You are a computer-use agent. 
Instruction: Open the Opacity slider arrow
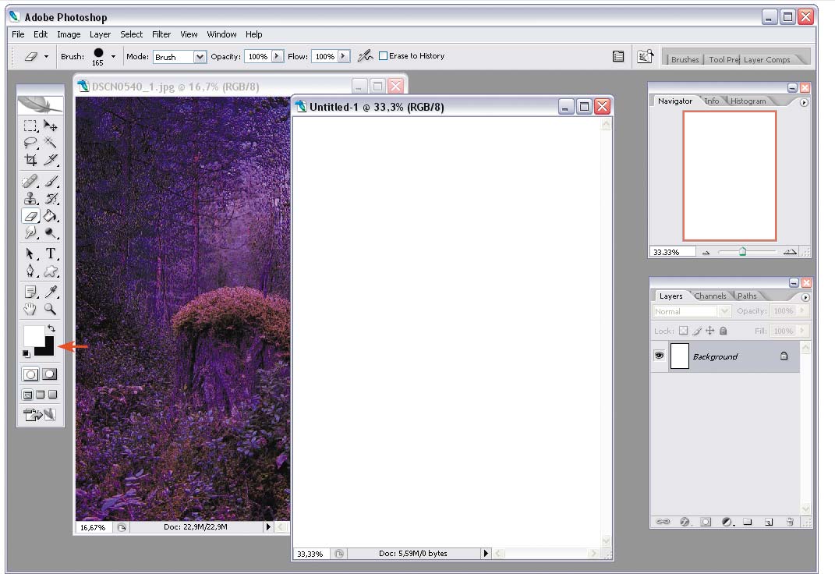[x=278, y=56]
